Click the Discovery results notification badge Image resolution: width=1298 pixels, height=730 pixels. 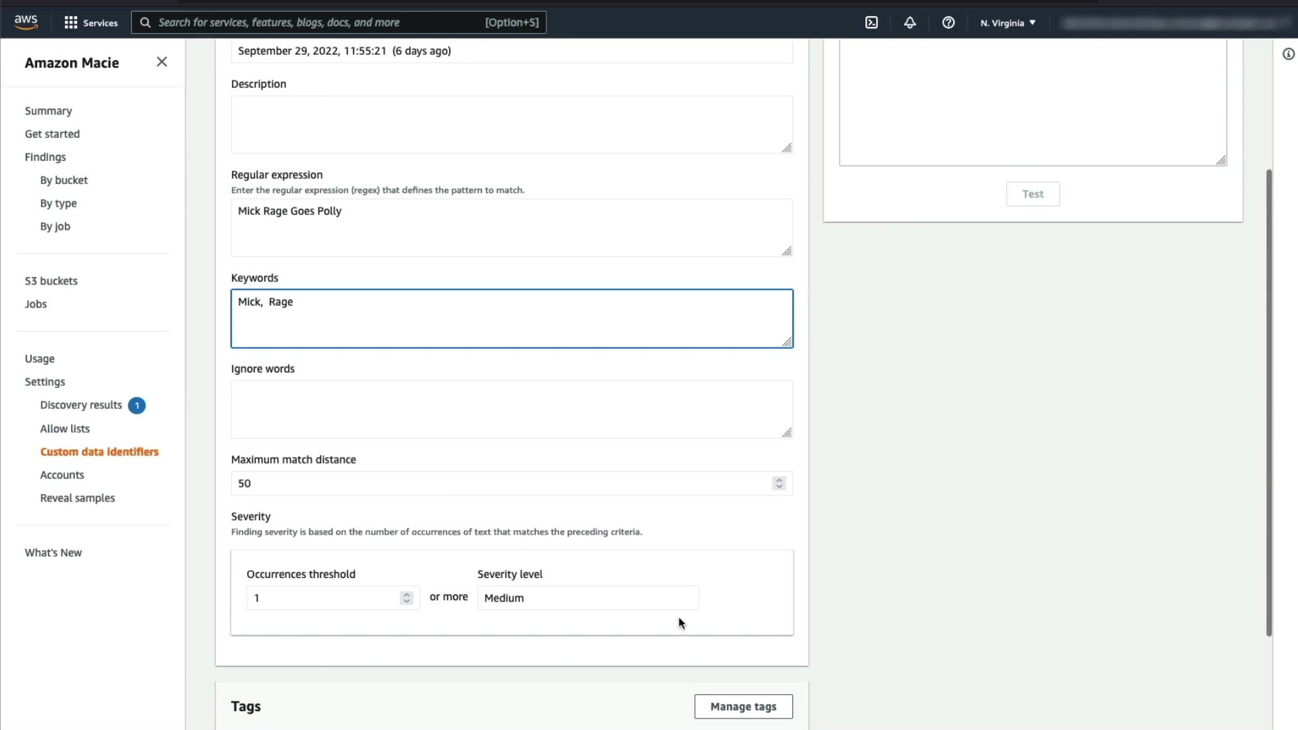137,406
